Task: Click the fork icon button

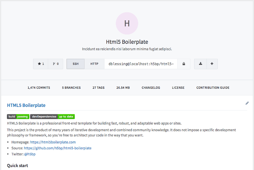Action: coord(56,64)
